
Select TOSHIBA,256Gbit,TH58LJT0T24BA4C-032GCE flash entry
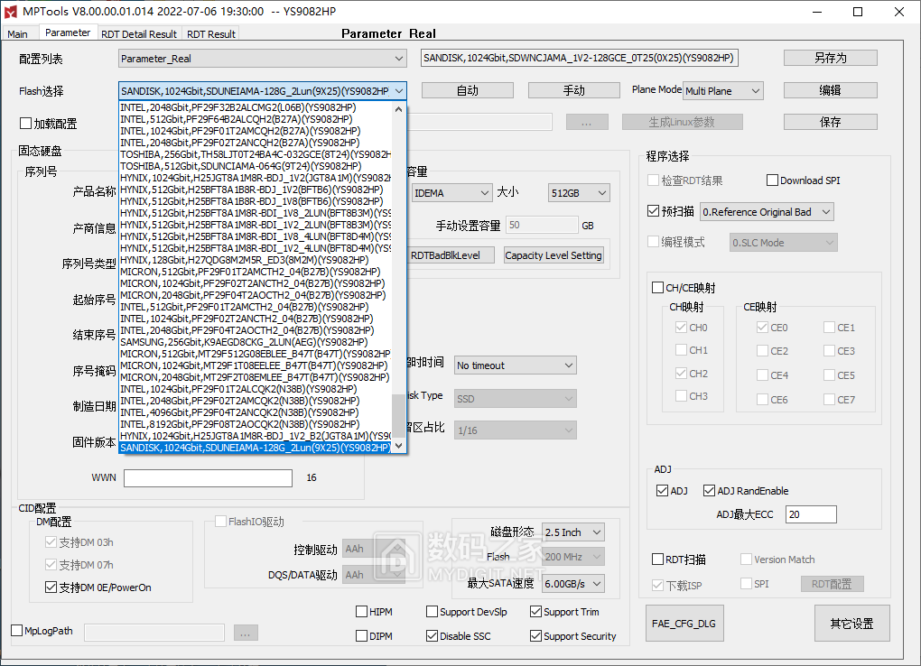[x=255, y=154]
